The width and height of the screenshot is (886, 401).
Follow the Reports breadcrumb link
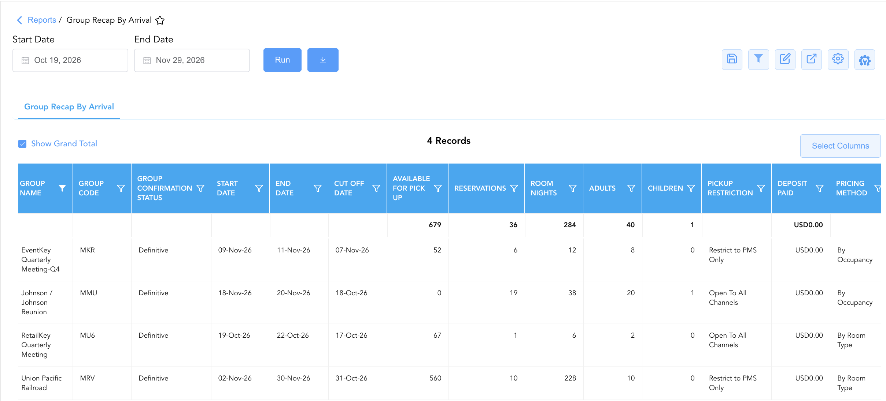42,20
